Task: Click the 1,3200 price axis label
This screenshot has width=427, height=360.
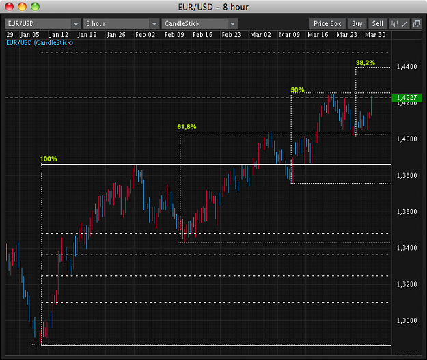Action: click(407, 284)
